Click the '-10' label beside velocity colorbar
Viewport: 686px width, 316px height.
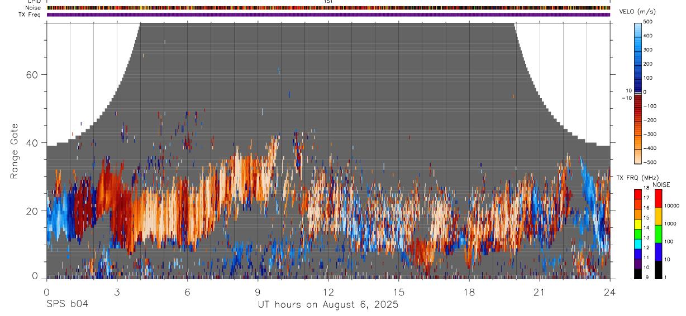click(x=626, y=98)
